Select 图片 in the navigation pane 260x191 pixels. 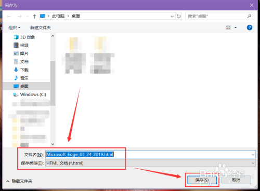coord(21,53)
